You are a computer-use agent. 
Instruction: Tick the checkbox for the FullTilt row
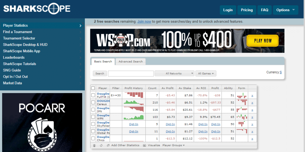click(93, 95)
